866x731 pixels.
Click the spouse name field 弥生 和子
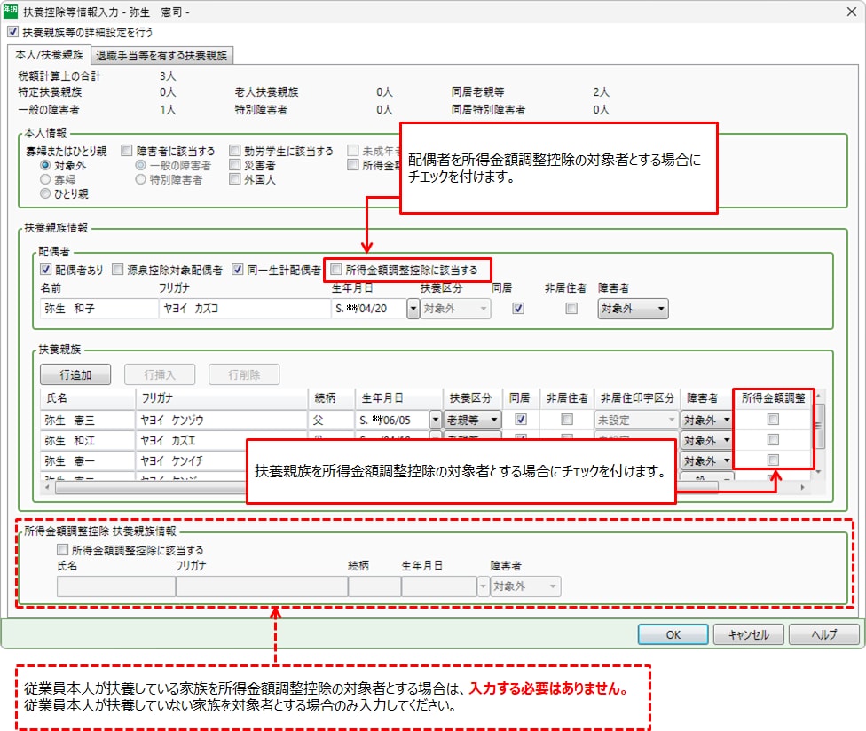pyautogui.click(x=98, y=309)
